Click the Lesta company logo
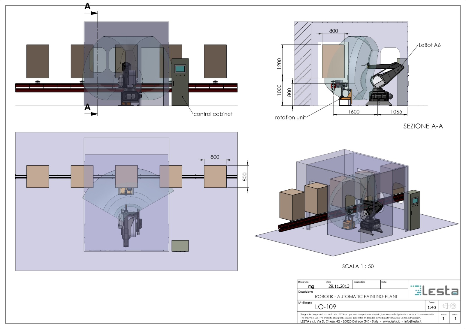This screenshot has width=466, height=329. [434, 291]
